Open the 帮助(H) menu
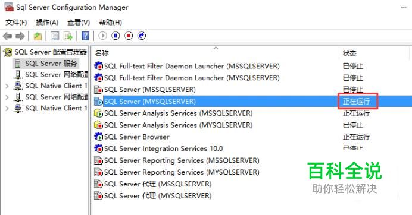 click(110, 23)
